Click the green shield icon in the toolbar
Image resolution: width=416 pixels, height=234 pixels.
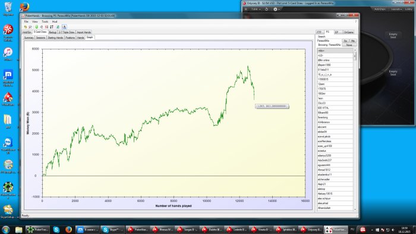(37, 27)
